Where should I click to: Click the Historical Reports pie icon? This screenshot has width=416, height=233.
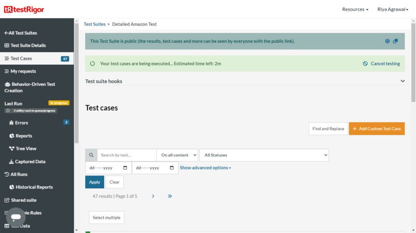click(12, 187)
